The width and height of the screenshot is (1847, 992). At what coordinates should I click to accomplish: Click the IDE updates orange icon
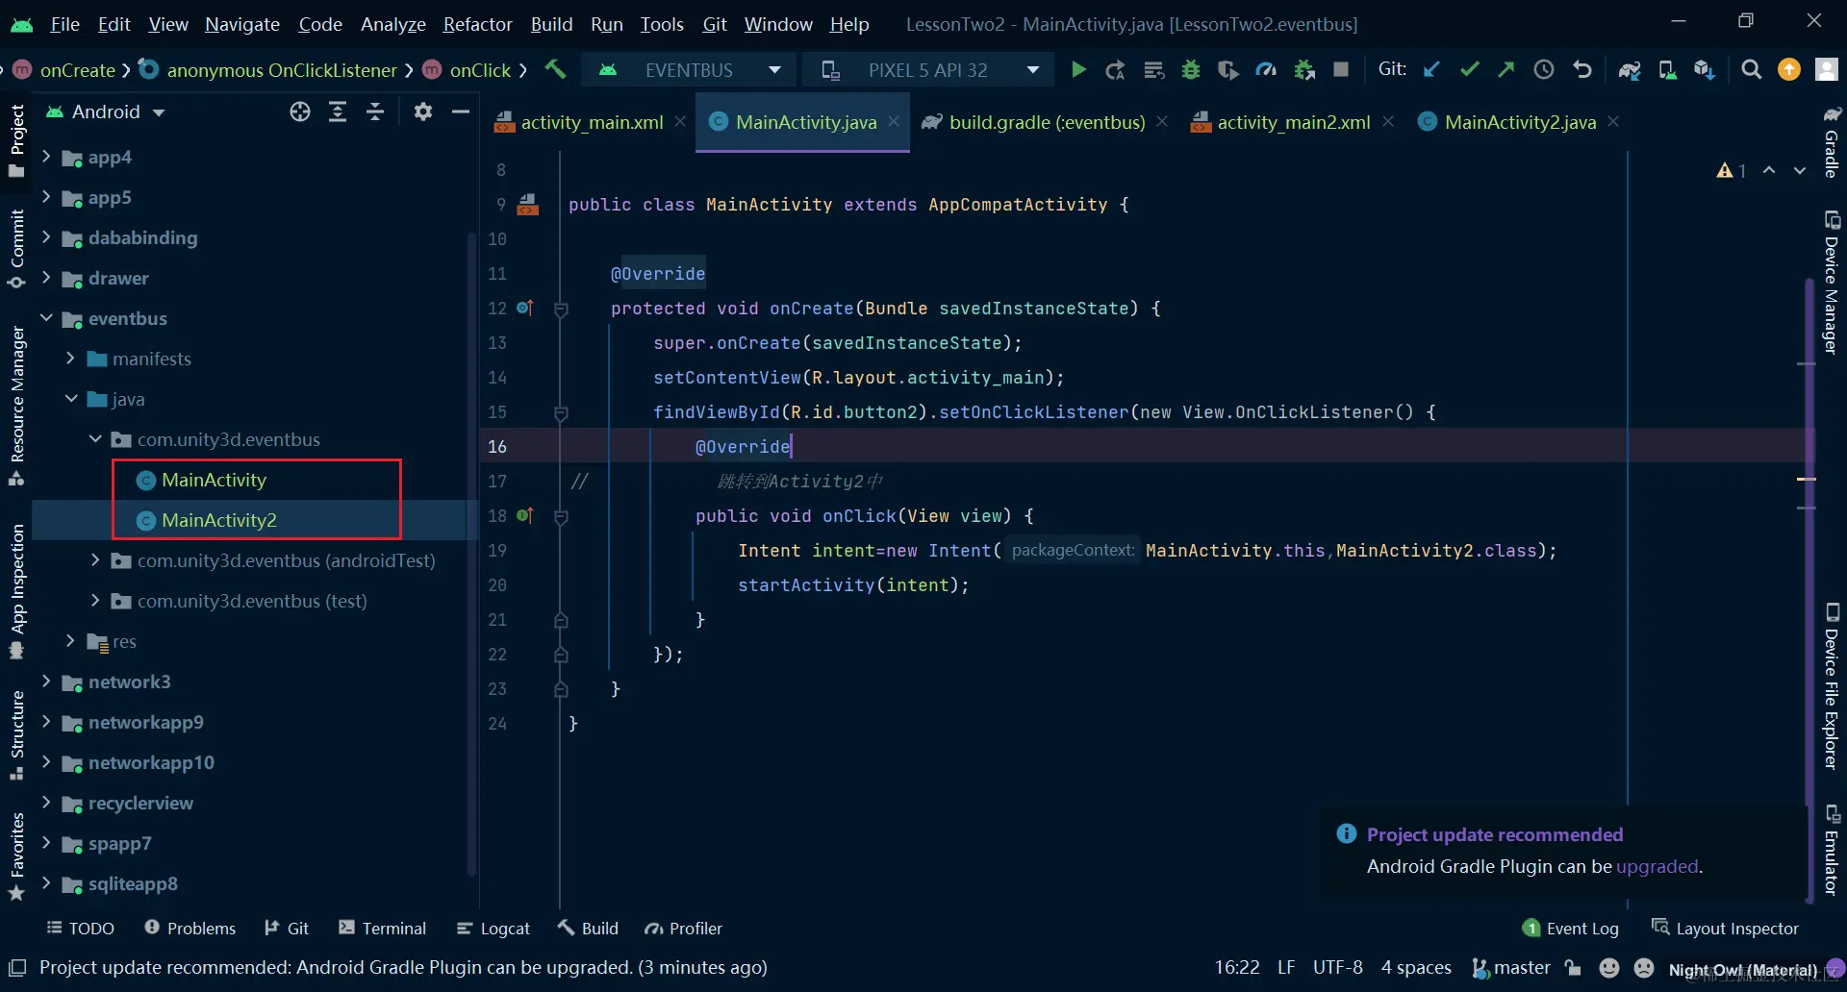[1789, 69]
